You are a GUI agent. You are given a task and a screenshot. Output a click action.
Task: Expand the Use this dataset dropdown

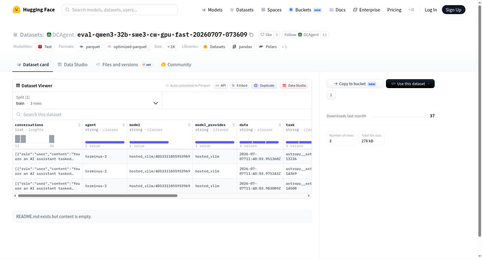click(410, 84)
